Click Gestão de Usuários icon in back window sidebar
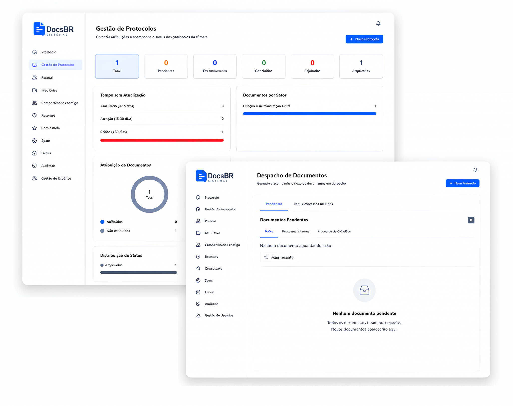 pos(35,178)
